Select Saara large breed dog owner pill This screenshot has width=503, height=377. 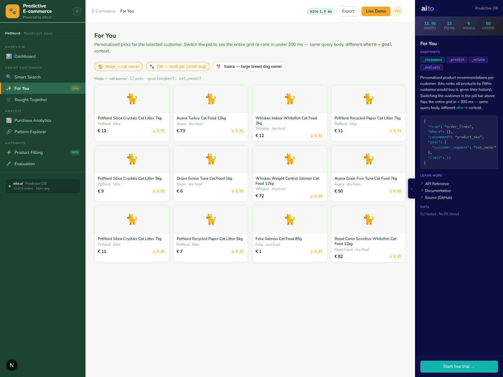point(249,67)
